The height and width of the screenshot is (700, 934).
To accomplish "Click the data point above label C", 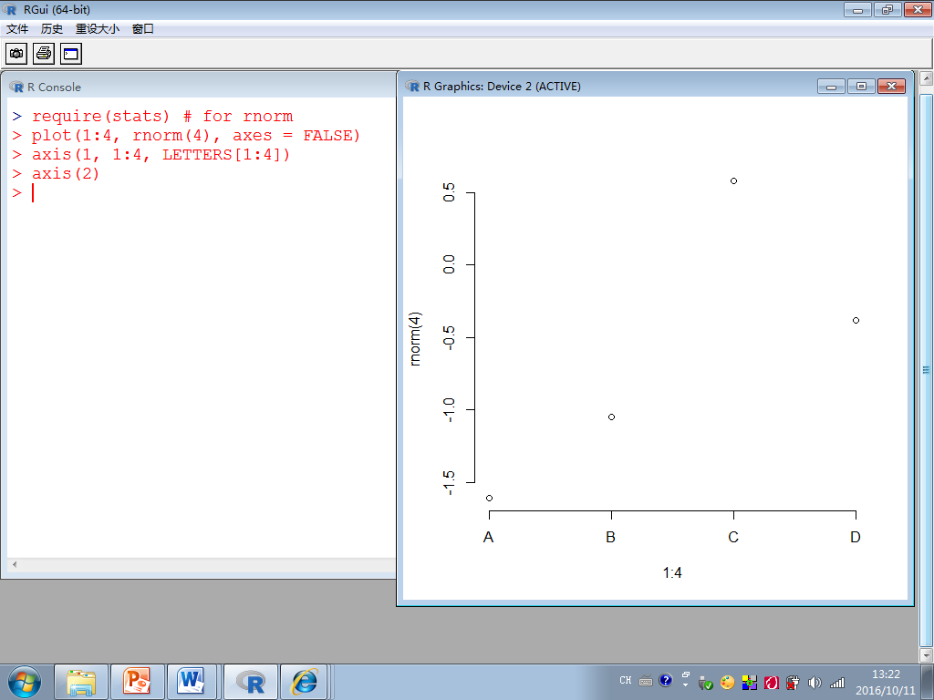I will [734, 181].
